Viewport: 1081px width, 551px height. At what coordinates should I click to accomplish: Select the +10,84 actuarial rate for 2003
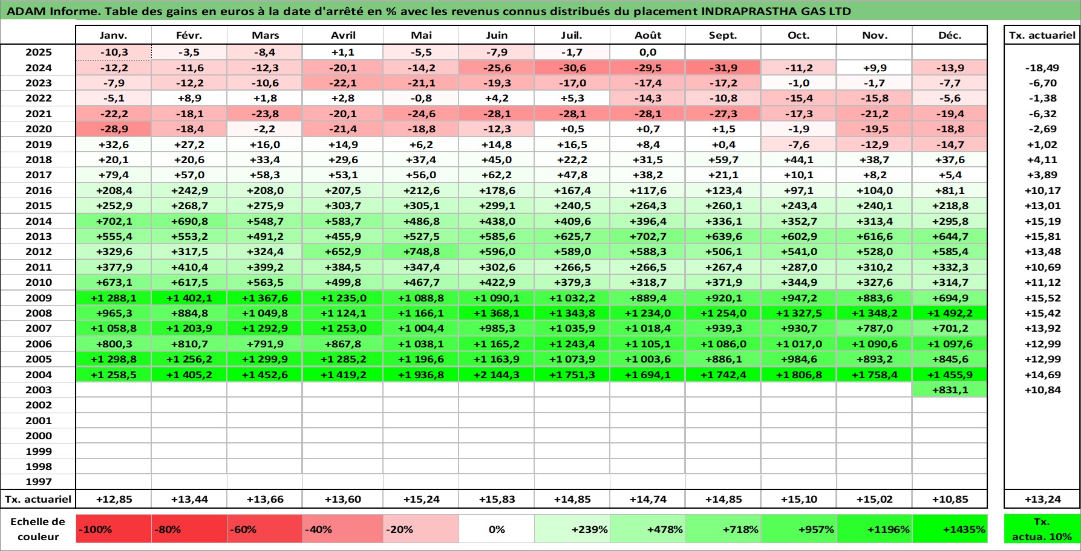1042,390
